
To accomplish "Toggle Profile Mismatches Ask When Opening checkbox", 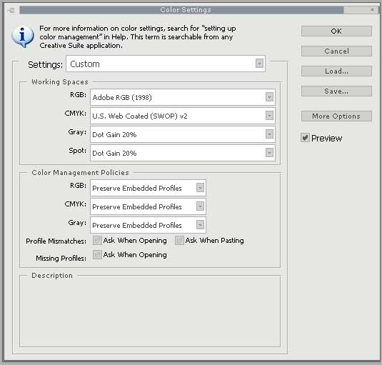I will click(x=97, y=241).
